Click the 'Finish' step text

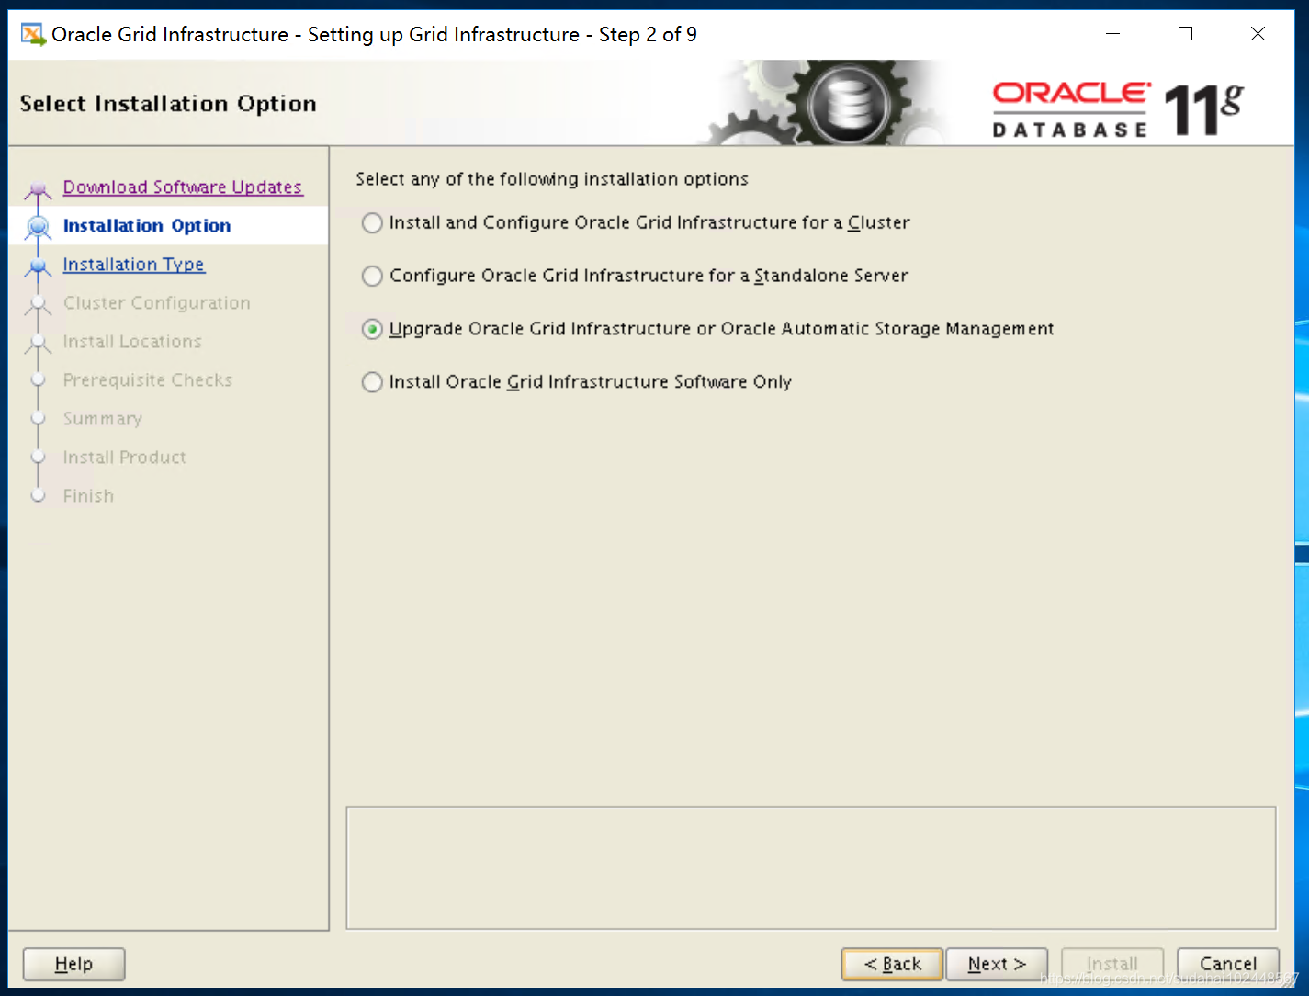[x=88, y=496]
